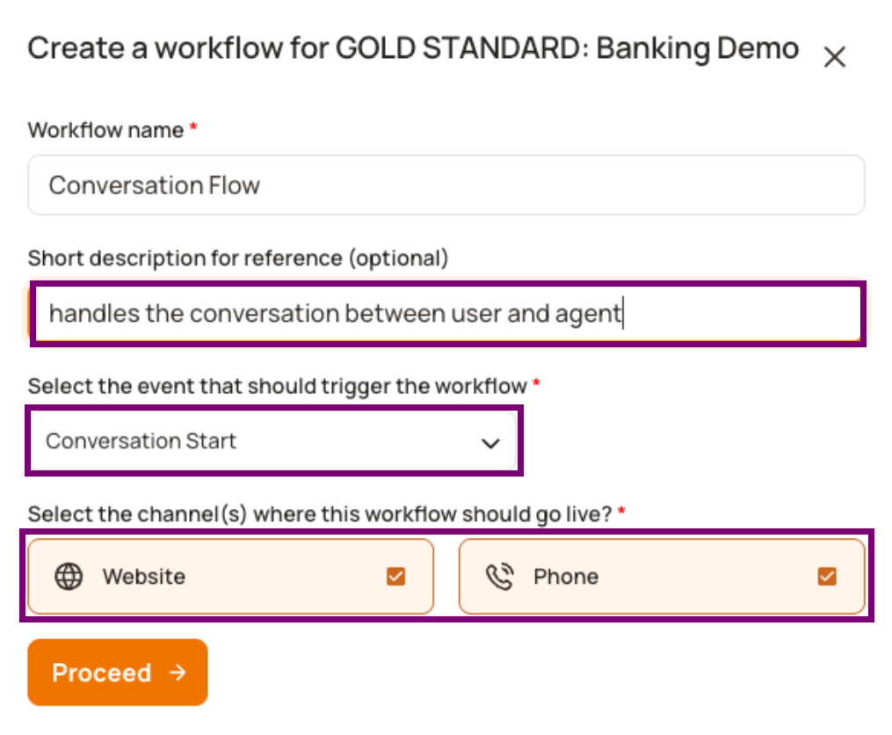Click the channel selection question label
892x735 pixels.
click(320, 514)
